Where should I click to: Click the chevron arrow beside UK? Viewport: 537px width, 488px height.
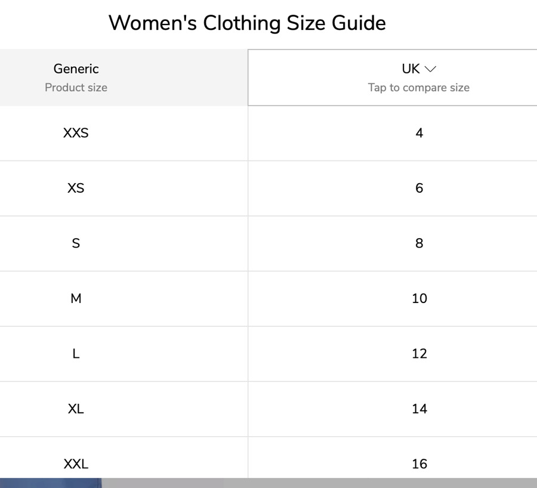pyautogui.click(x=430, y=69)
